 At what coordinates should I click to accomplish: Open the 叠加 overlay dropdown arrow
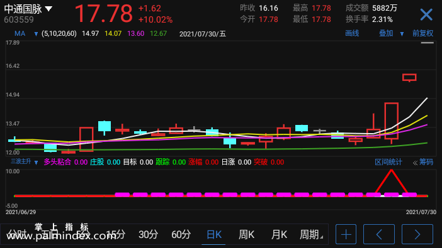coord(402,34)
